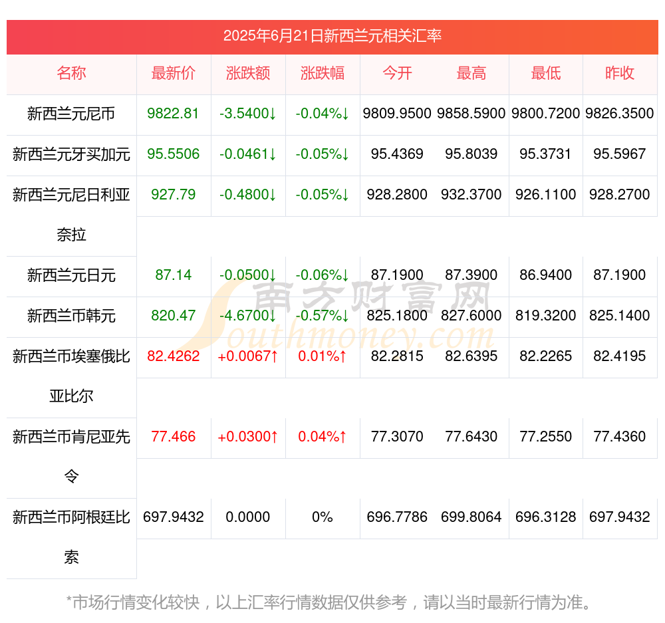Select the 新西兰币埃塞俄比亚比尔 row name
This screenshot has height=623, width=665.
[71, 376]
